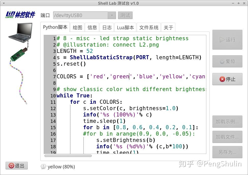Click the power icon on the 退出 button
This screenshot has height=175, width=248.
(x=11, y=166)
